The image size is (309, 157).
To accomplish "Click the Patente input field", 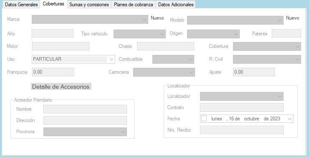I will [286, 33].
